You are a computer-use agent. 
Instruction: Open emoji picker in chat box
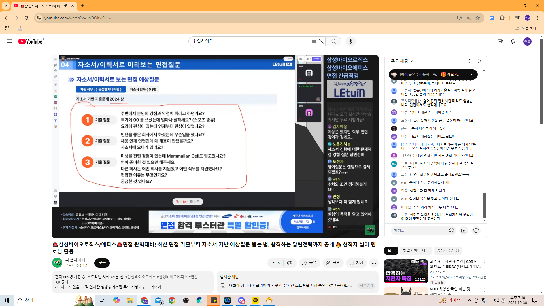pos(451,231)
